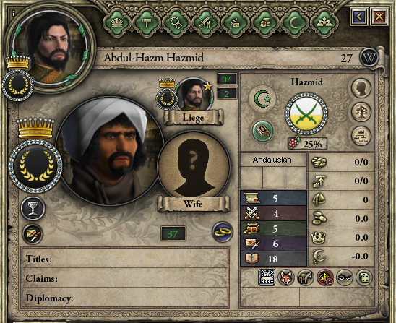
Task: Open dynasty line of succession icon
Action: (x=361, y=136)
